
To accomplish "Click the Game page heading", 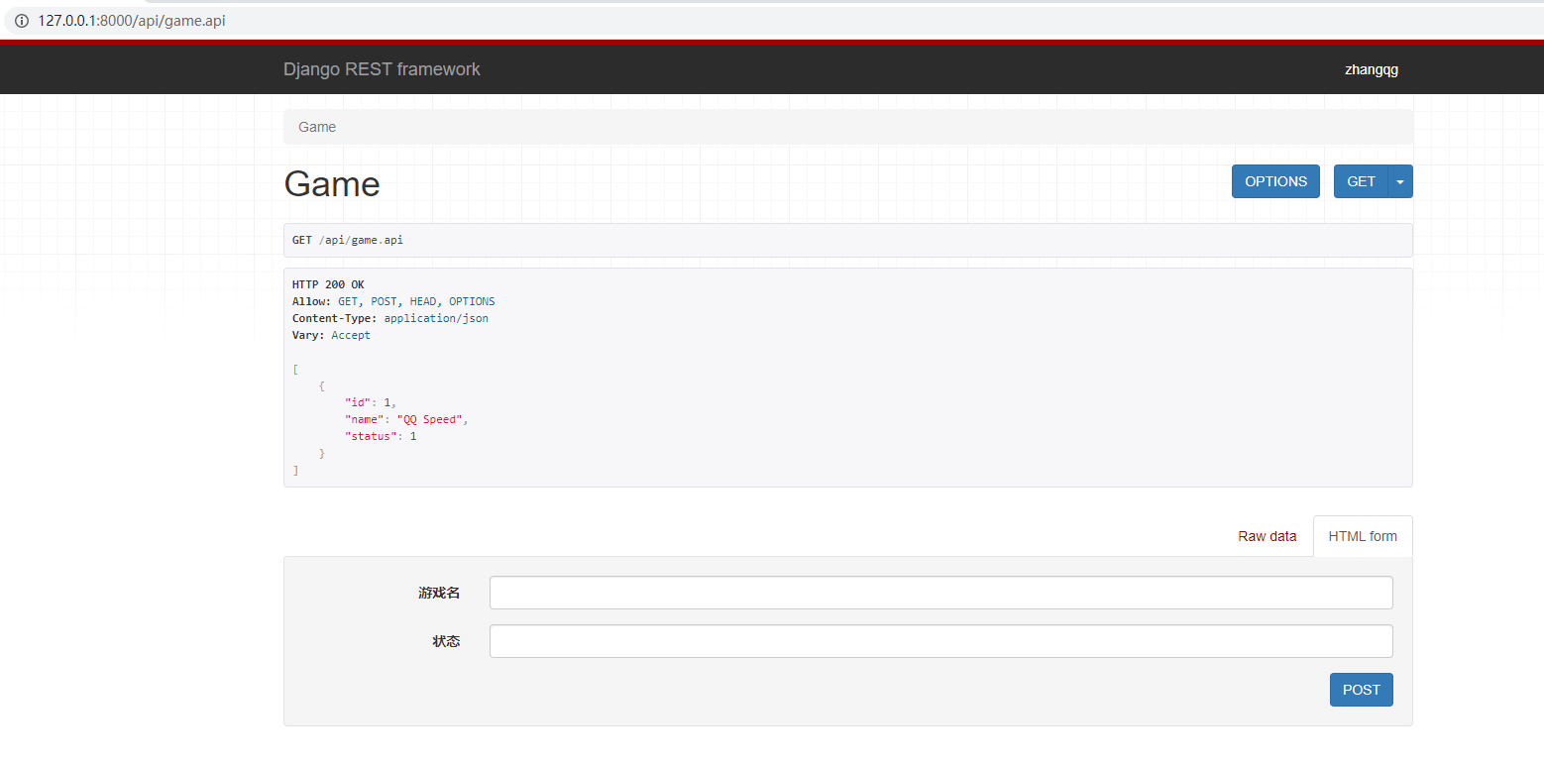I will [x=332, y=184].
